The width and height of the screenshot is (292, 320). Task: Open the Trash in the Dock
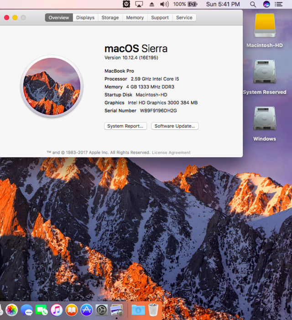pyautogui.click(x=153, y=310)
